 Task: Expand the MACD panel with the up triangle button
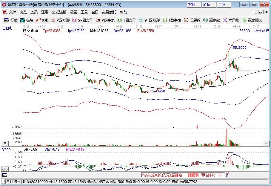(5, 167)
